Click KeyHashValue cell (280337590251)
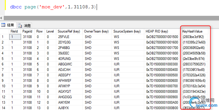The width and height of the screenshot is (219, 110). coord(194,64)
